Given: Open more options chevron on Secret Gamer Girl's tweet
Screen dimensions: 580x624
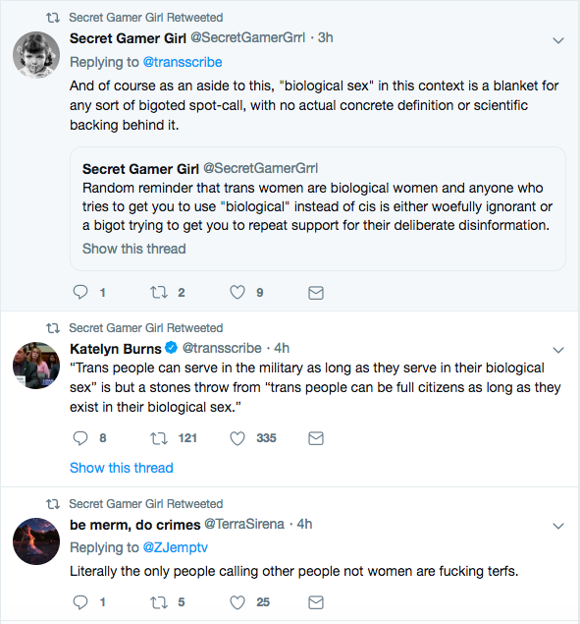Looking at the screenshot, I should 558,40.
